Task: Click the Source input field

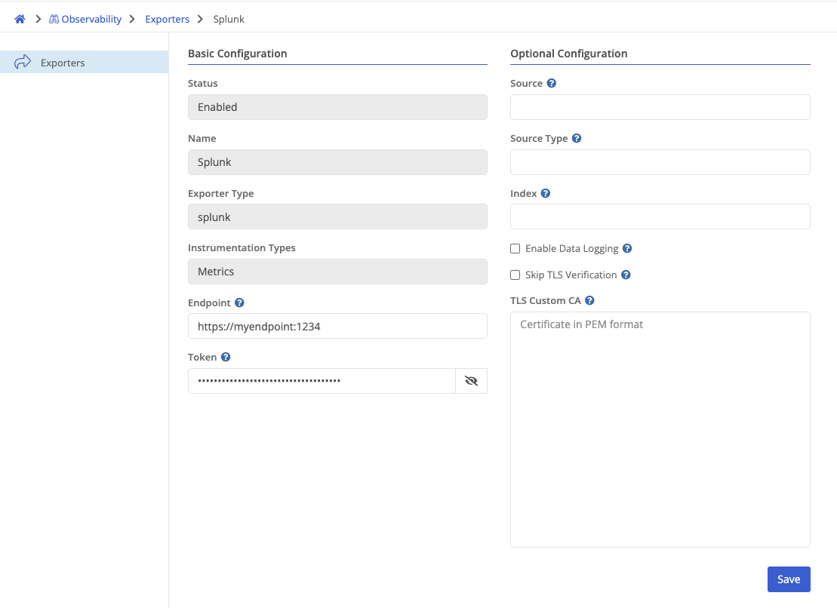Action: point(660,107)
